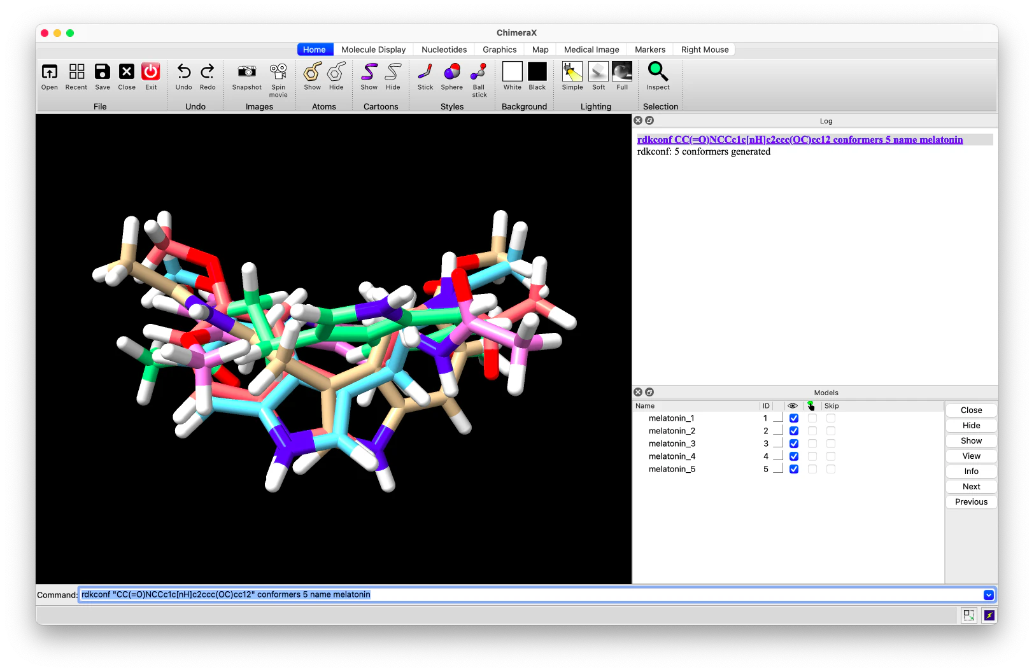Select the melatonin_4 model name row
The image size is (1034, 672).
[x=672, y=456]
